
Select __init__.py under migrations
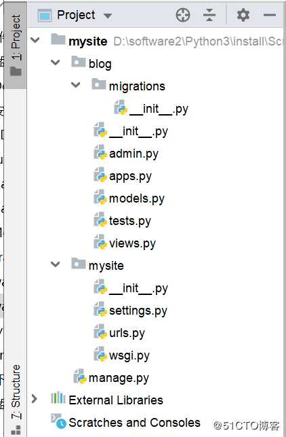pyautogui.click(x=159, y=109)
